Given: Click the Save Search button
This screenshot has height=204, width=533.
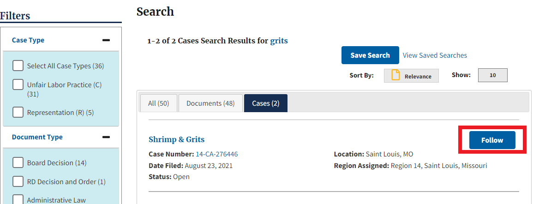Looking at the screenshot, I should tap(370, 55).
